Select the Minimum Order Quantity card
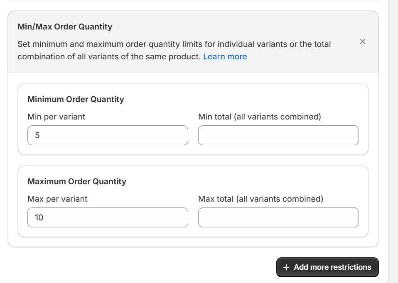398x283 pixels. [x=193, y=118]
